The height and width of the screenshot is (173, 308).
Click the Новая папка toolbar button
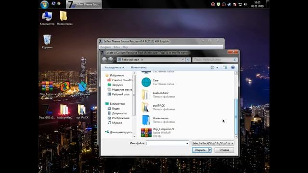coord(139,67)
